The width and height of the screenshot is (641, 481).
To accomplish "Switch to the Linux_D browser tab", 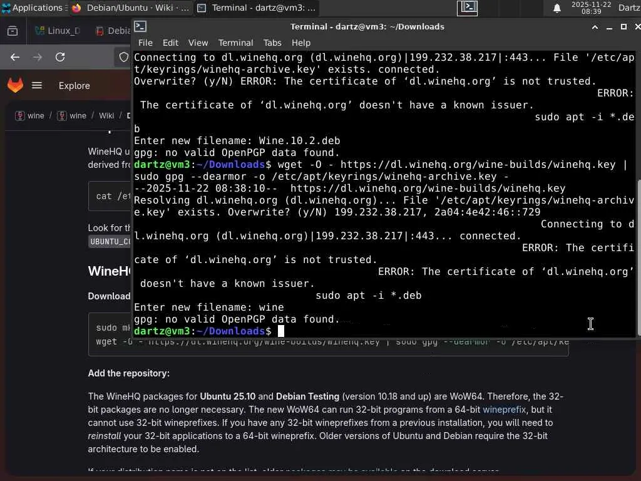I will point(58,31).
